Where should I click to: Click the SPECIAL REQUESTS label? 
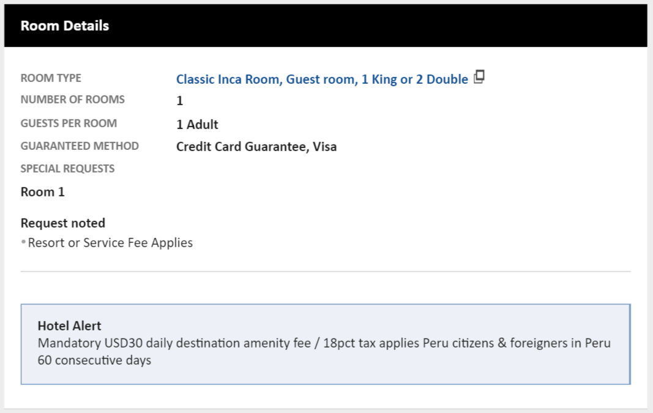point(67,169)
